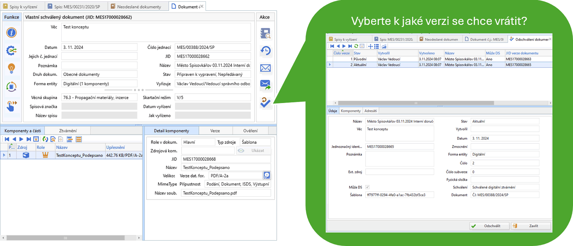
Task: Switch to the Ztvárnění tab
Action: [x=68, y=131]
